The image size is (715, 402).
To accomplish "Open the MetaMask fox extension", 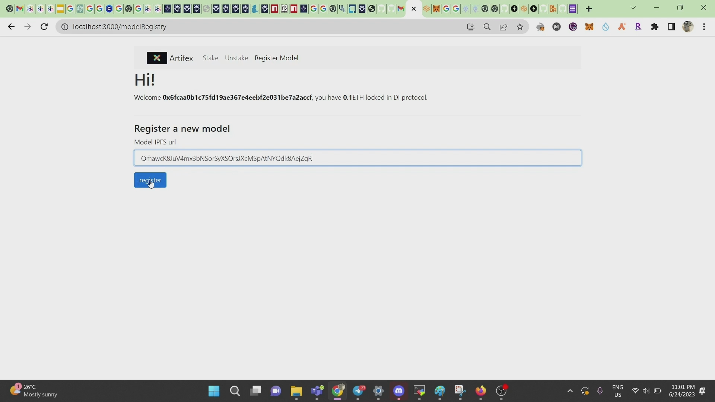I will tap(589, 27).
